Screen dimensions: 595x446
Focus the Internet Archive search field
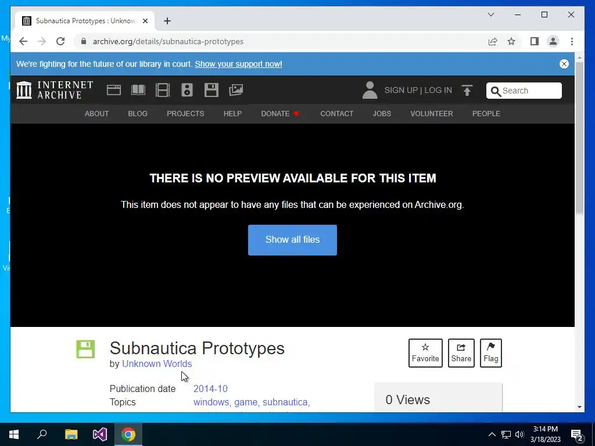pos(524,91)
